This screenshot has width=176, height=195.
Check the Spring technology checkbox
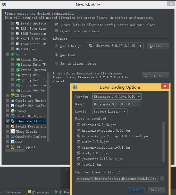[7, 54]
